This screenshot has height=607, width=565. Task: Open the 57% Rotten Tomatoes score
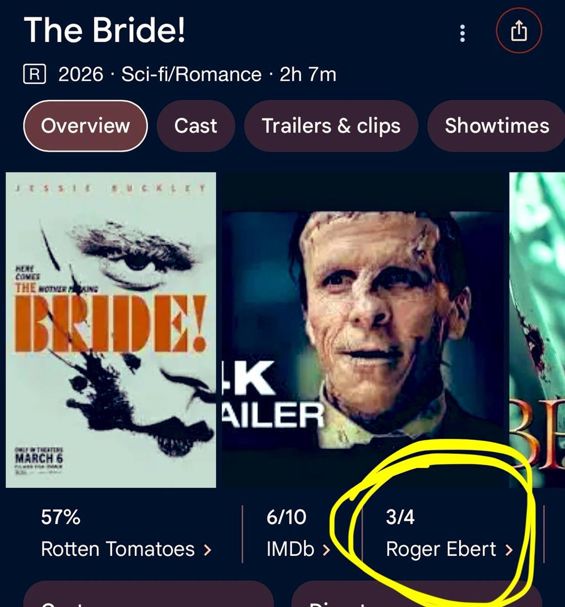click(x=61, y=517)
